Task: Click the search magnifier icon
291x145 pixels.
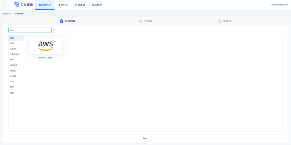Action: point(54,30)
